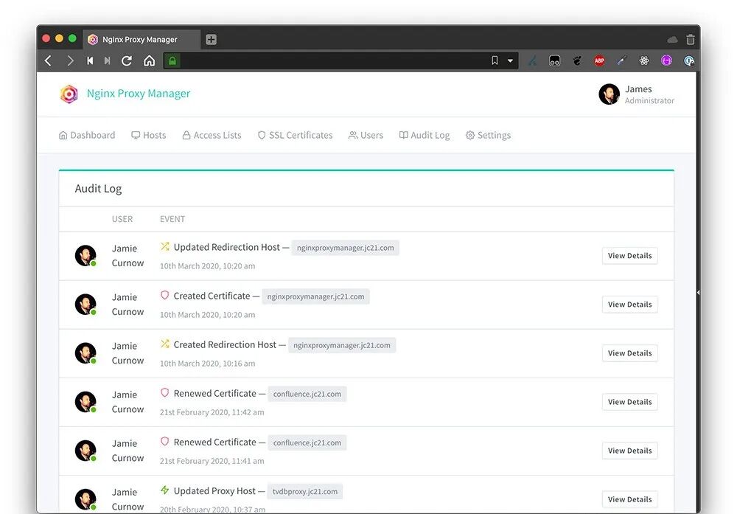The width and height of the screenshot is (737, 514).
Task: Click nginxproxymanager.jc21.com tag on Created Certificate row
Action: (315, 296)
